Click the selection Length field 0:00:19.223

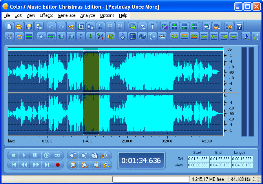pyautogui.click(x=242, y=159)
